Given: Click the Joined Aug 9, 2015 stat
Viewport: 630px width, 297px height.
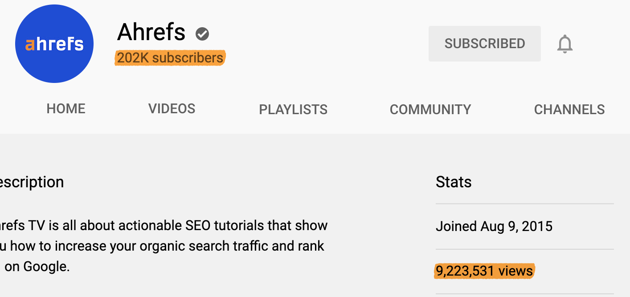Looking at the screenshot, I should 494,226.
